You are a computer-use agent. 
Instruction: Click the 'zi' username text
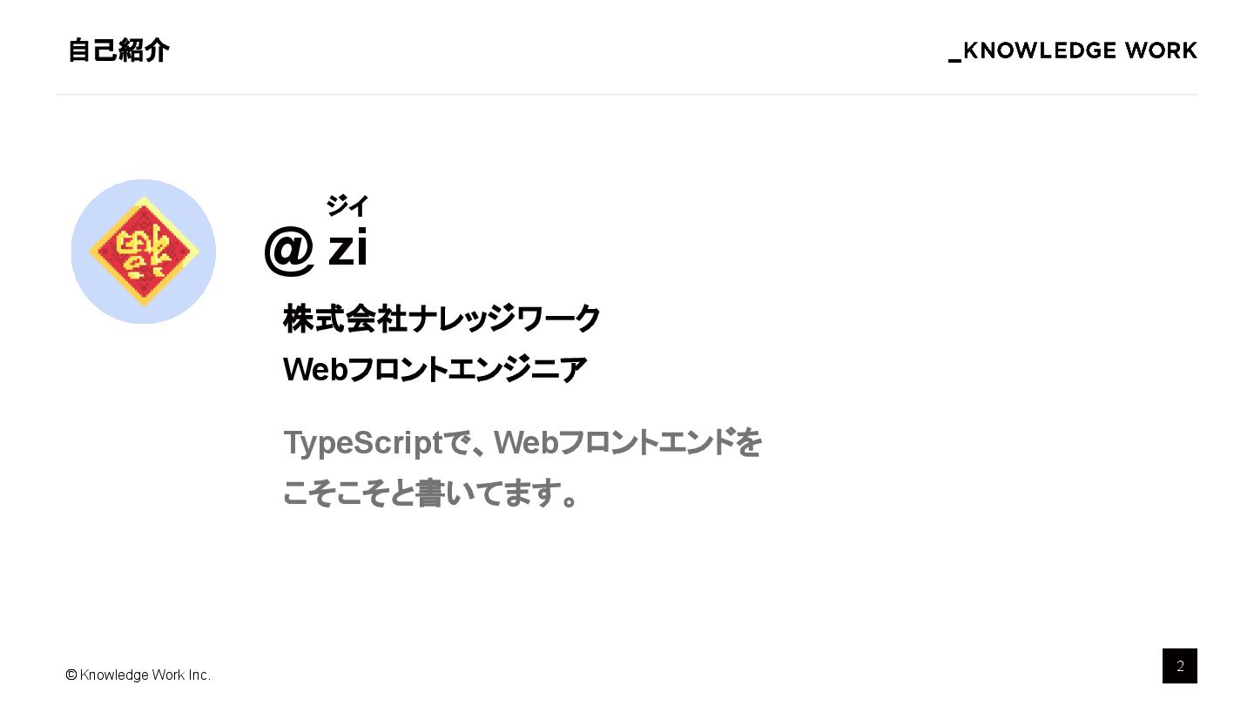point(347,248)
